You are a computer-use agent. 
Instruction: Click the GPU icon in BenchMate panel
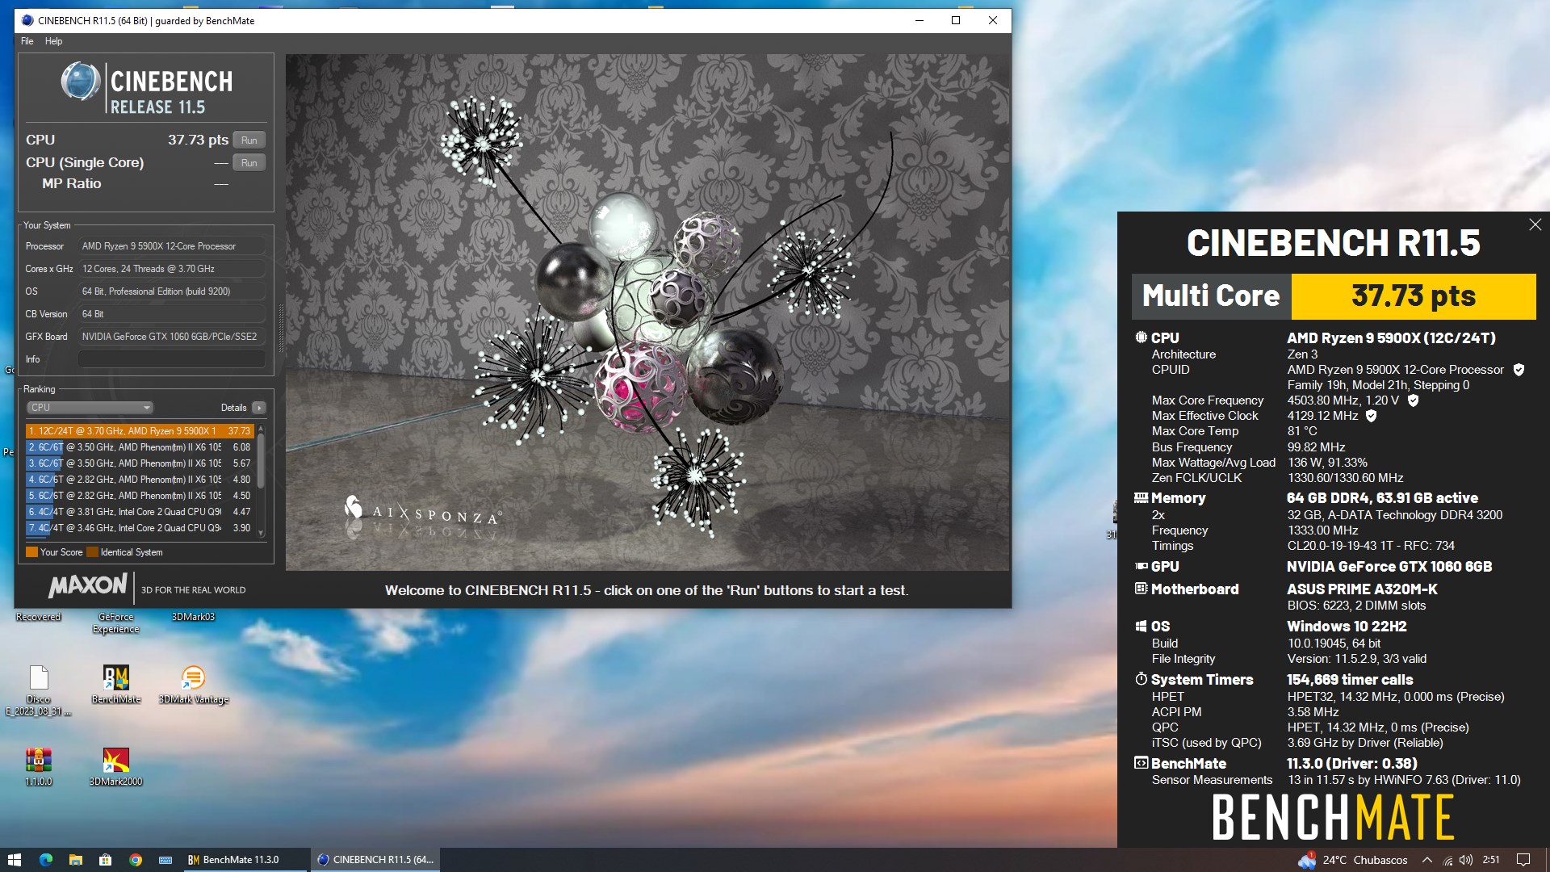click(1141, 566)
